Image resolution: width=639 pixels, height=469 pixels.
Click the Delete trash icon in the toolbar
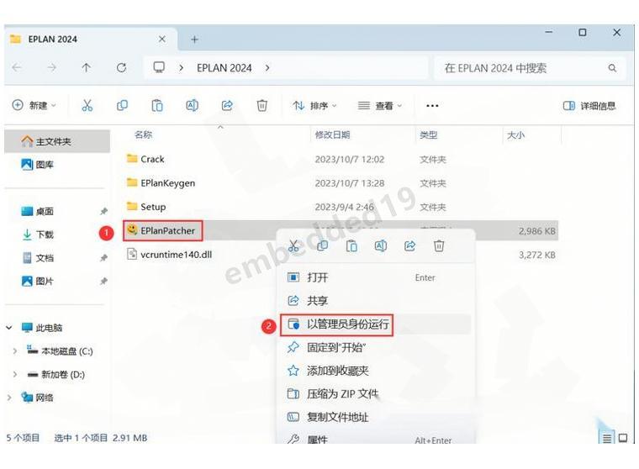(x=262, y=106)
